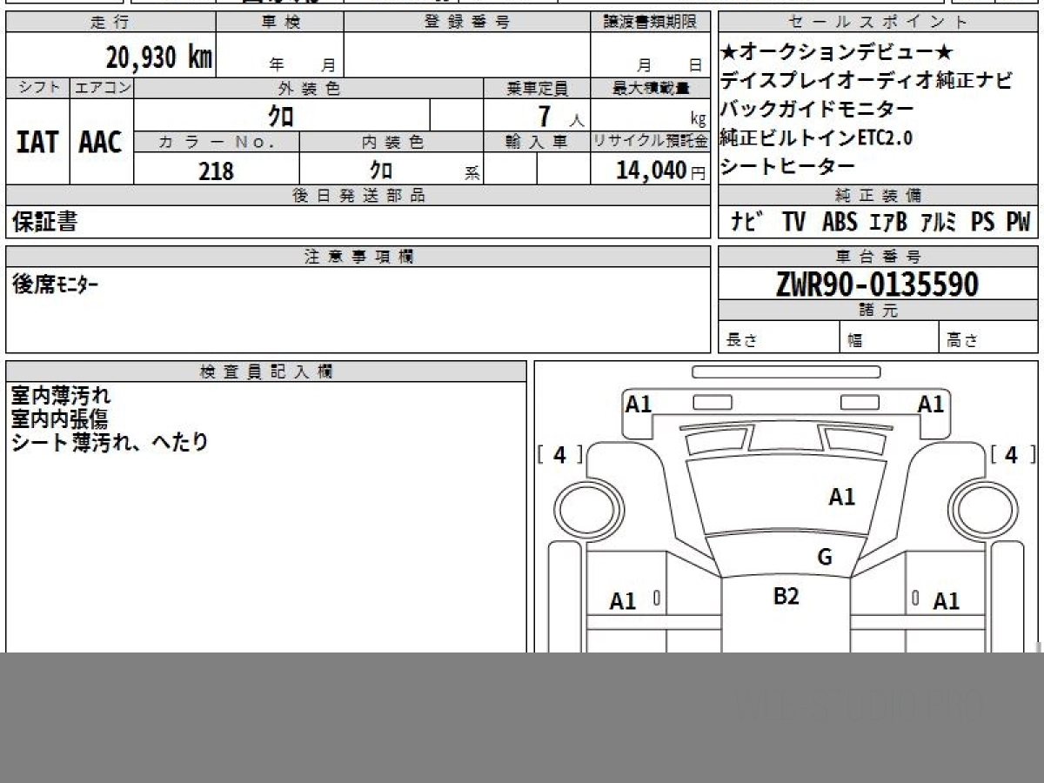Select the 幅 dimension label
This screenshot has width=1044, height=783.
coord(855,341)
